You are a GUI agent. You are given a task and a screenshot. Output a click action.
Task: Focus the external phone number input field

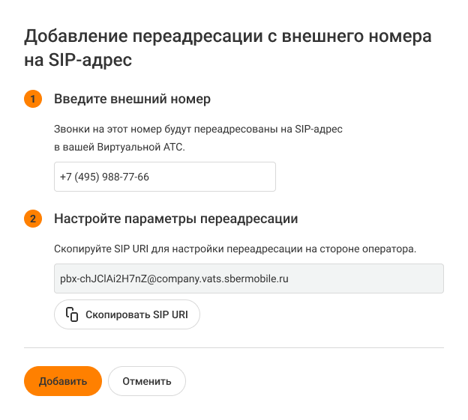pos(165,177)
